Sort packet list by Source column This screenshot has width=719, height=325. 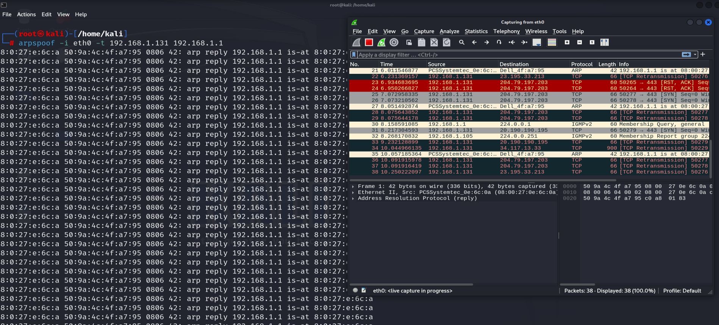click(x=462, y=64)
